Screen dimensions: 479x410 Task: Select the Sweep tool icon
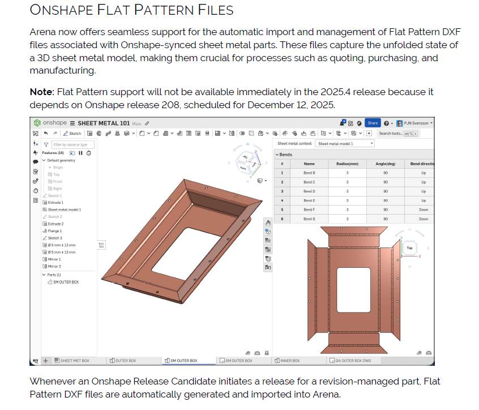pos(108,133)
